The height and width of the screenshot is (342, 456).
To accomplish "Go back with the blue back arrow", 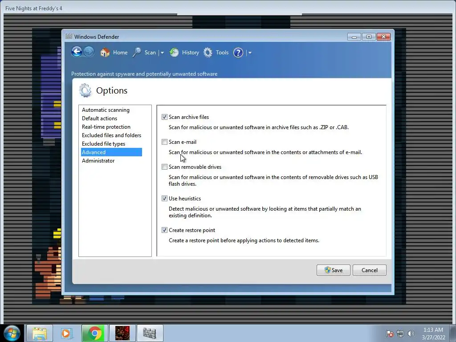I will tap(77, 52).
